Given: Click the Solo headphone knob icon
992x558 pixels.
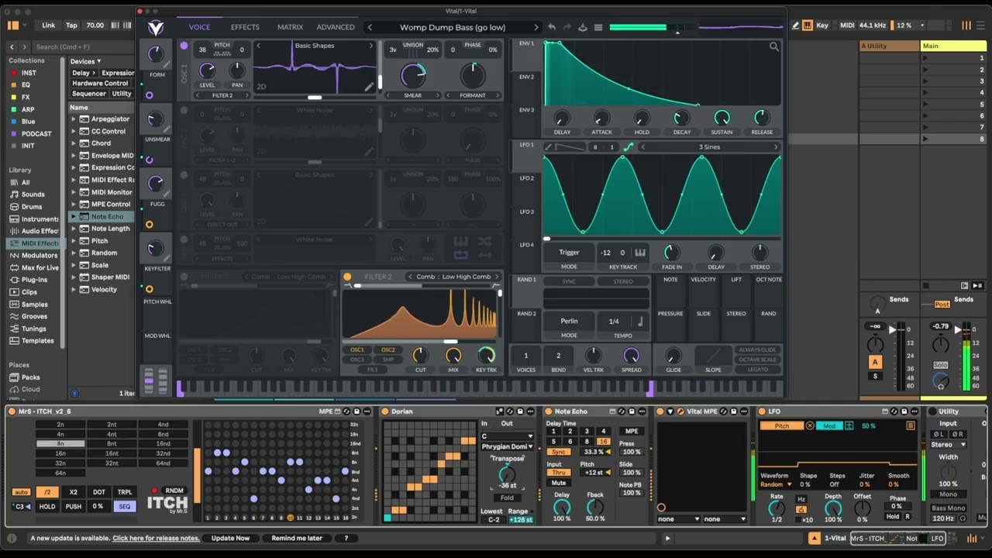Looking at the screenshot, I should 941,381.
